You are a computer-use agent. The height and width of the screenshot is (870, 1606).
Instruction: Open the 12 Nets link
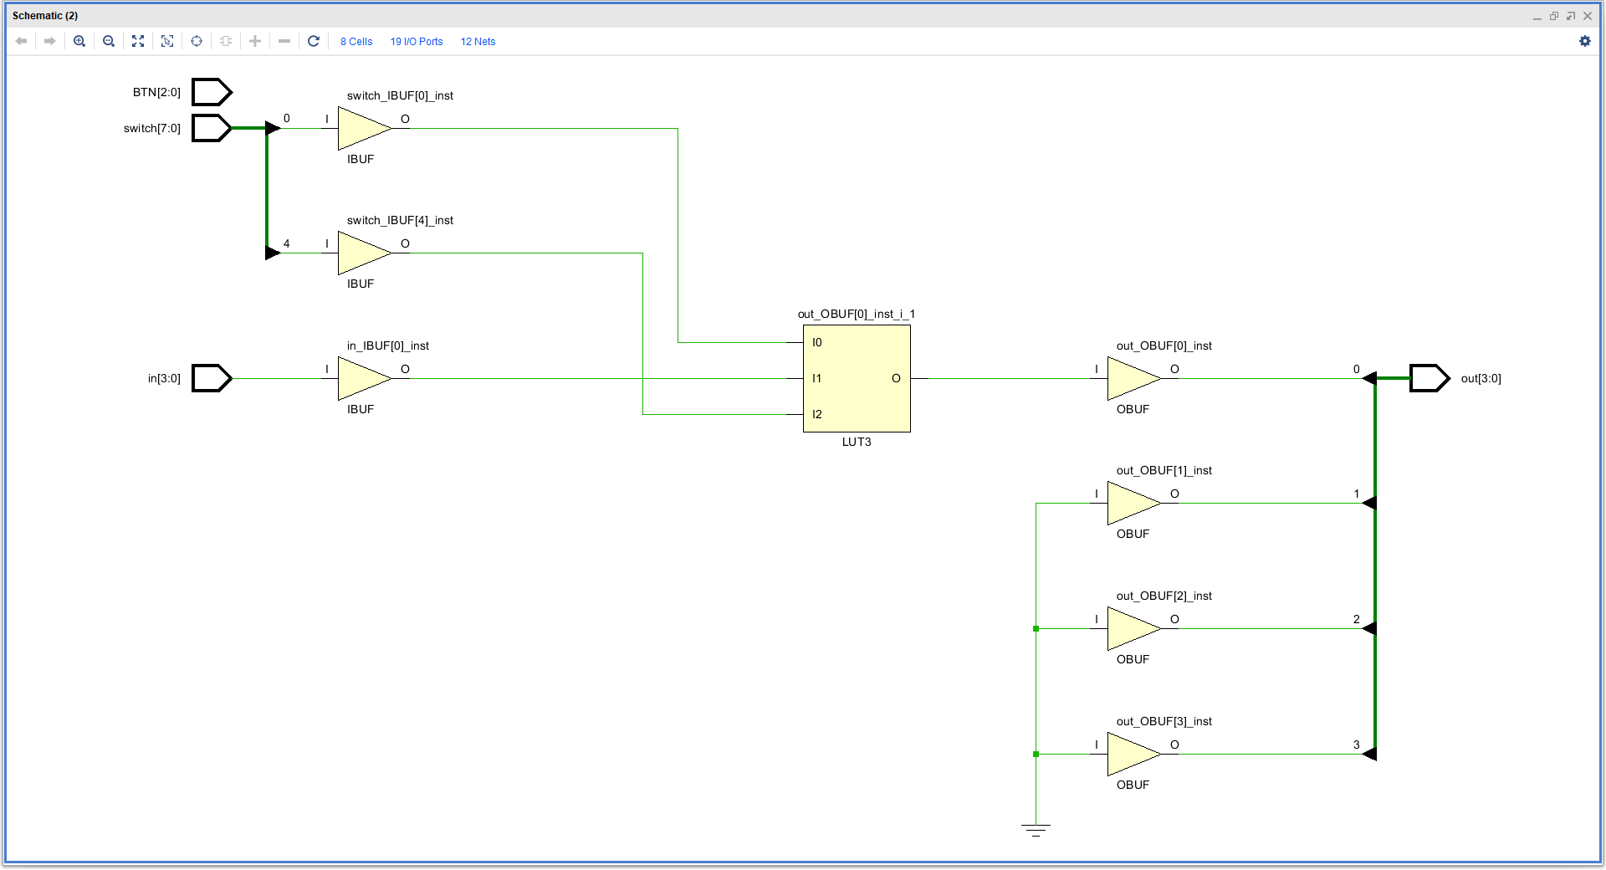[478, 42]
